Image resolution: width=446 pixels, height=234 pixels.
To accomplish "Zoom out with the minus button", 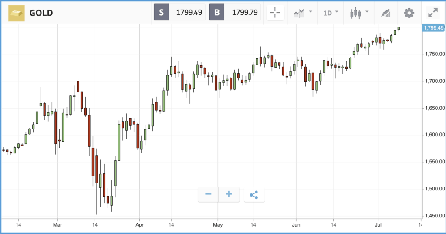I will [x=208, y=194].
